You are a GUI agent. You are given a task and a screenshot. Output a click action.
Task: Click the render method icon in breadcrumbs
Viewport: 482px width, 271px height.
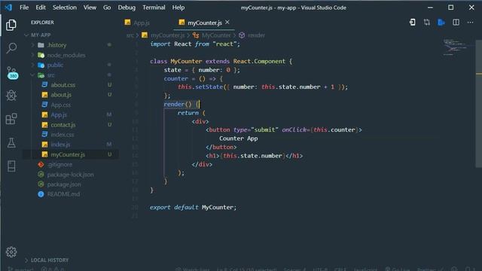(x=242, y=35)
